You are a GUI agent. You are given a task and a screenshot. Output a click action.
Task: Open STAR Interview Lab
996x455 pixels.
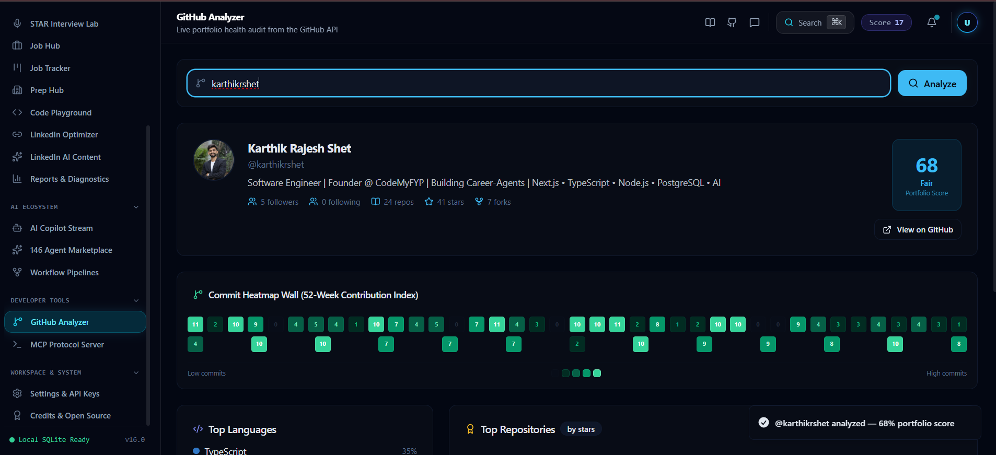(75, 24)
